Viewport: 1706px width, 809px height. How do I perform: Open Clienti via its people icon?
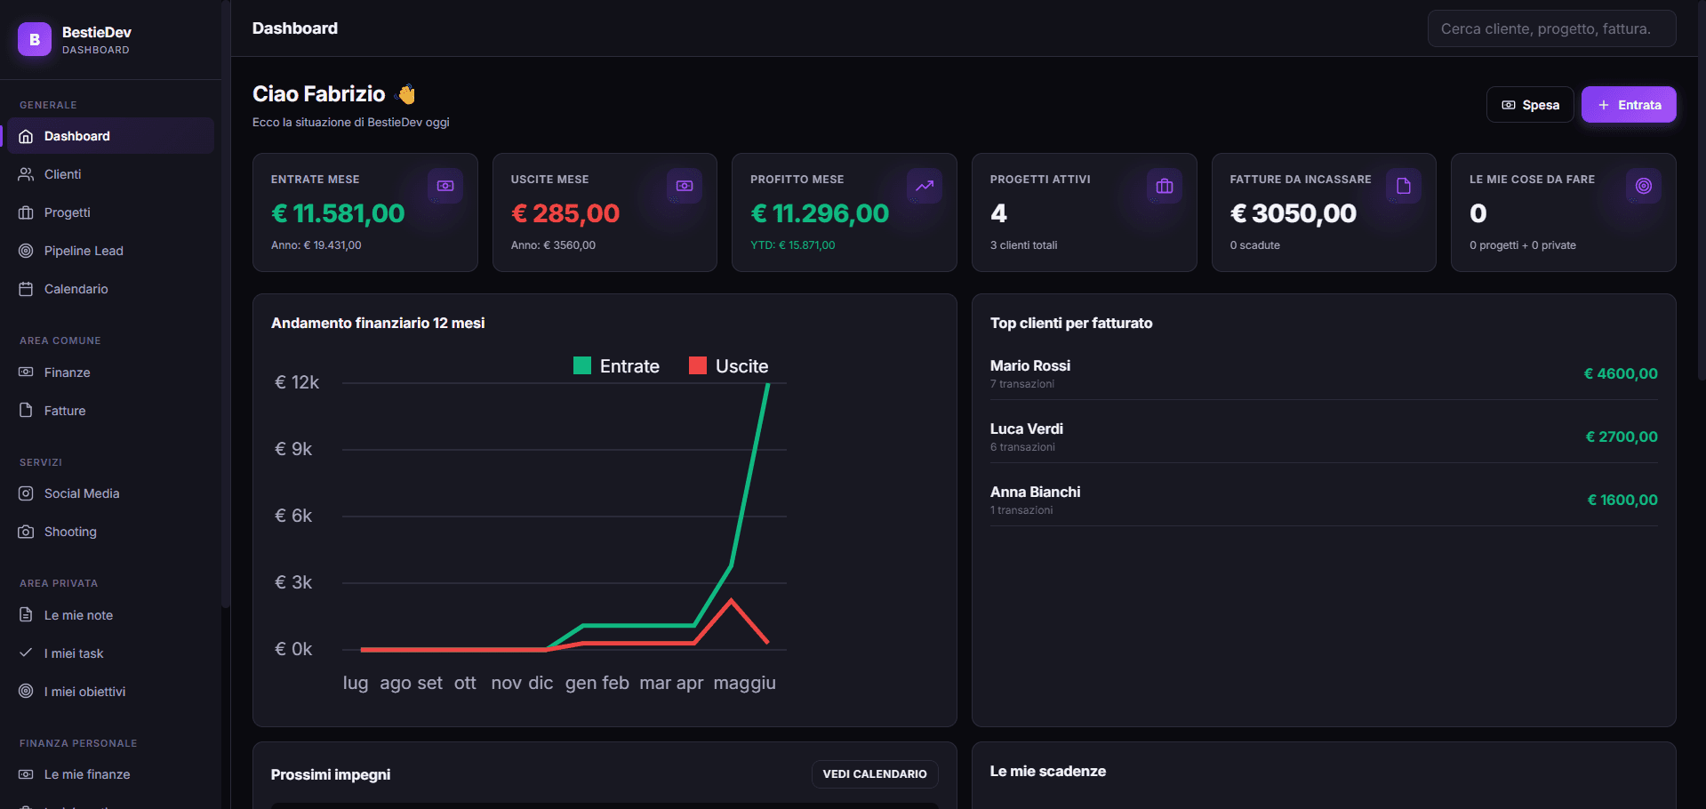26,174
